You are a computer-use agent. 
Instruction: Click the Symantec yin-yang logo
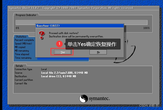pyautogui.click(x=84, y=99)
